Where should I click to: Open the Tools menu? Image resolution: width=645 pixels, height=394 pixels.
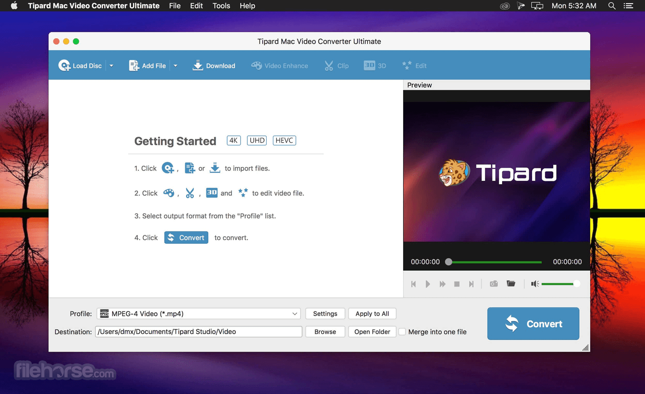[x=222, y=6]
